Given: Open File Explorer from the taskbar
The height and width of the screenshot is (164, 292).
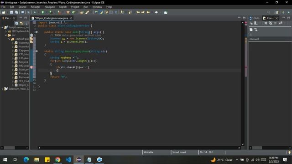Looking at the screenshot, I should 36,159.
